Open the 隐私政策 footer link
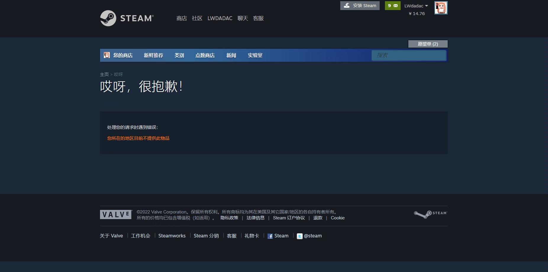Viewport: 548px width, 272px height. pyautogui.click(x=229, y=218)
